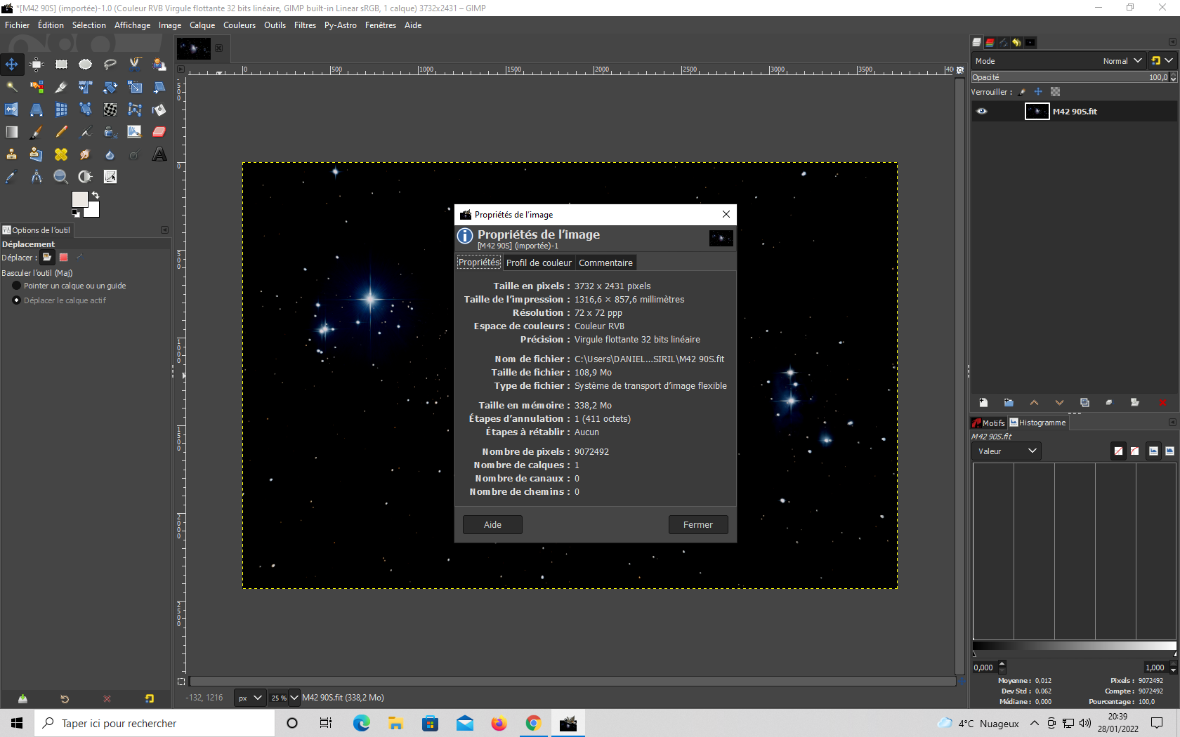This screenshot has width=1180, height=737.
Task: Select the Heal bandage tool
Action: coord(61,154)
